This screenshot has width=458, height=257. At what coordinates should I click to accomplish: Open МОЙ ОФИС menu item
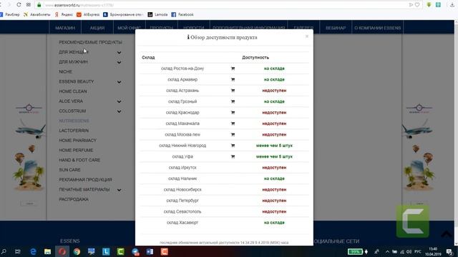(129, 28)
